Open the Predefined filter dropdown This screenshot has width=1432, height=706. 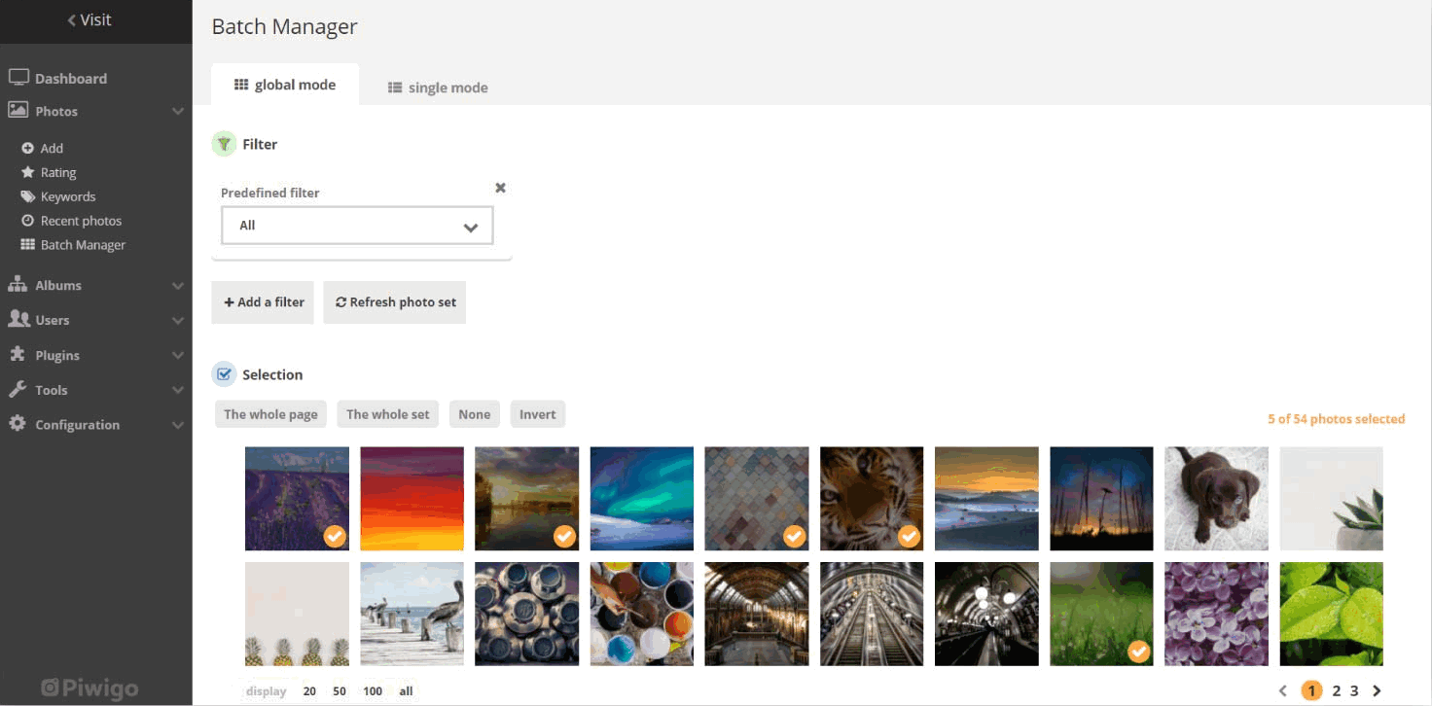(x=357, y=226)
